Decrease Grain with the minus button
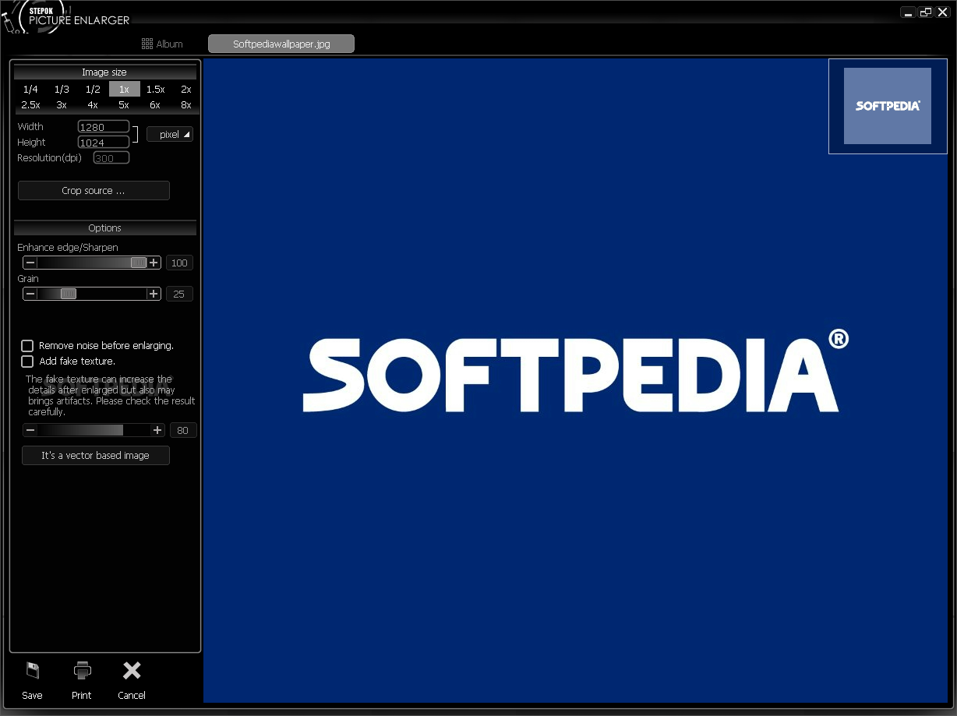 30,294
